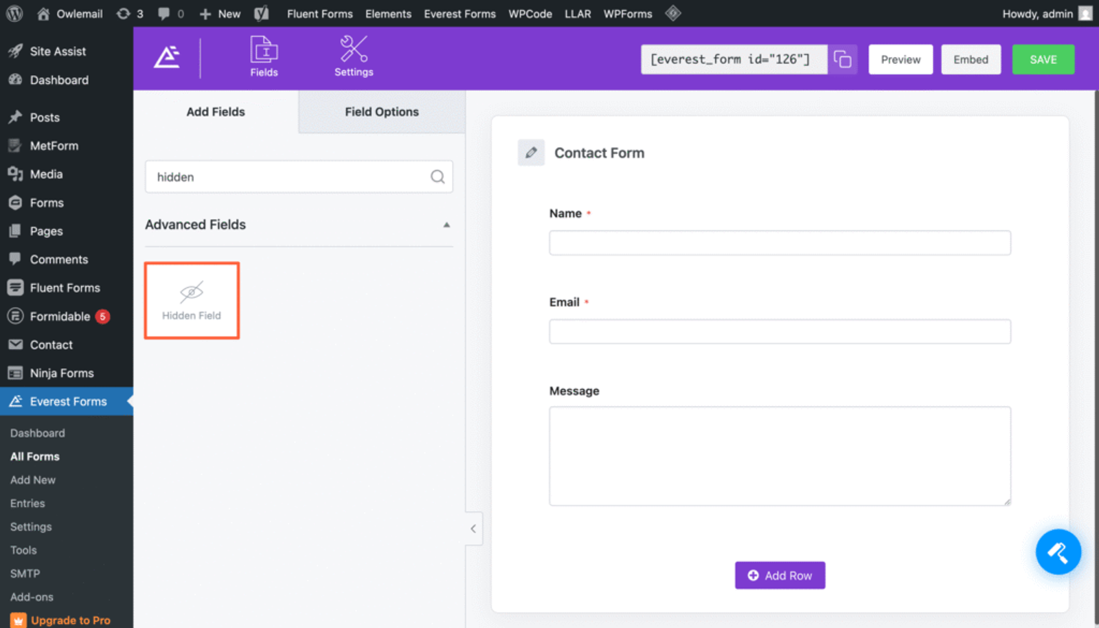Open Fluent Forms in the admin bar
This screenshot has height=628, width=1099.
pyautogui.click(x=319, y=14)
